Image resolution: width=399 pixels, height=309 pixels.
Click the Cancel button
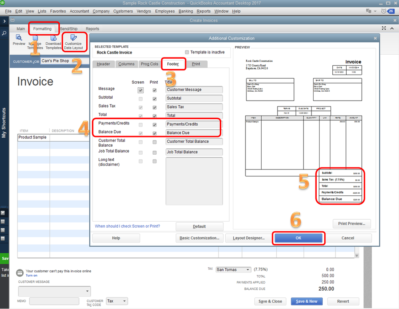point(348,238)
